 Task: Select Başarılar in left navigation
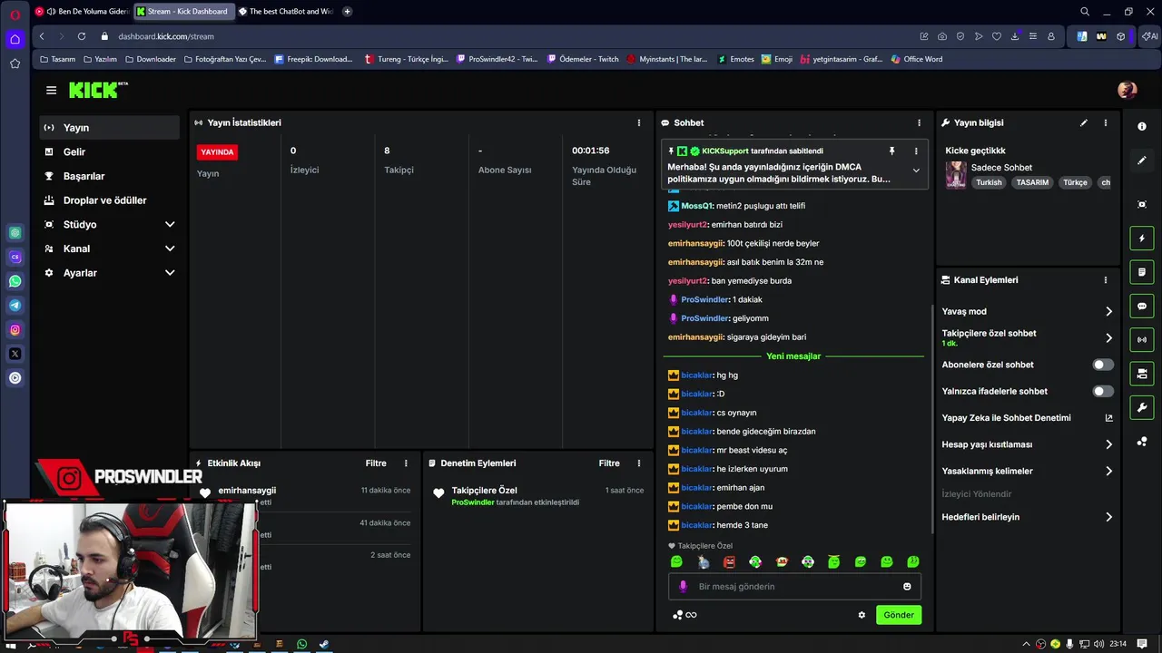pos(110,176)
